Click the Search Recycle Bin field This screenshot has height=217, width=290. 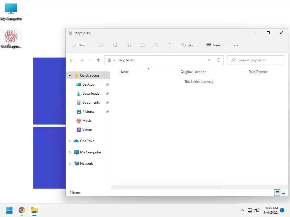pos(256,60)
